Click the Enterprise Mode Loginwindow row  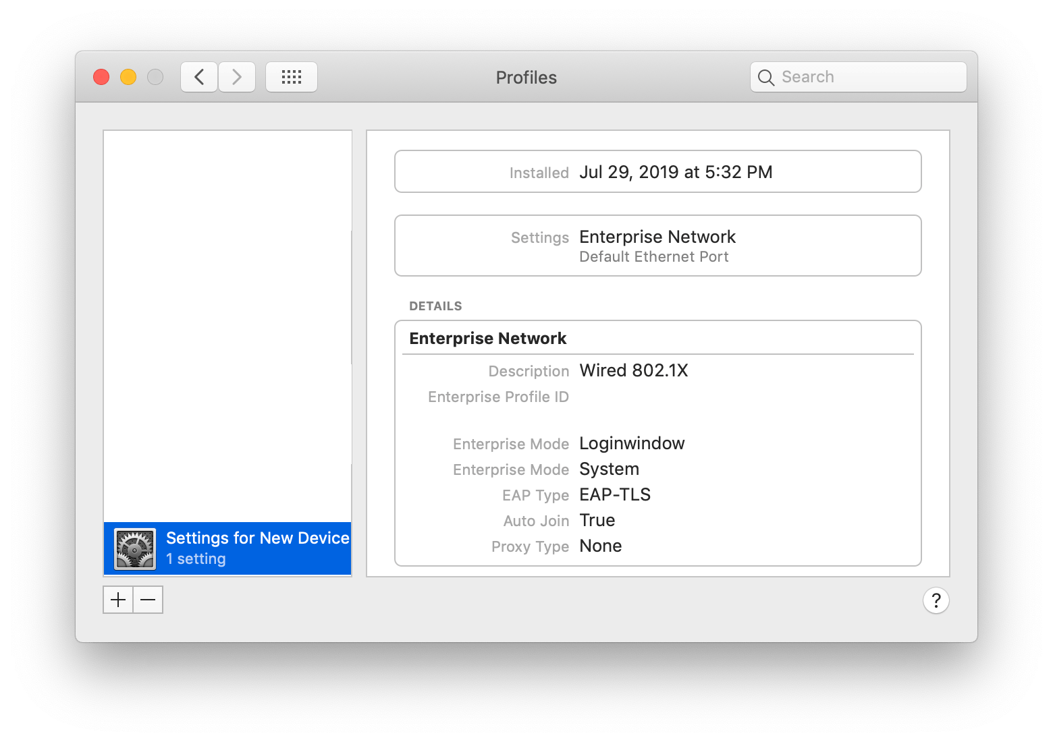click(631, 443)
